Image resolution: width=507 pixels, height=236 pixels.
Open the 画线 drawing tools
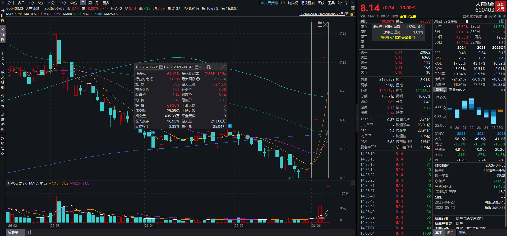[321, 3]
